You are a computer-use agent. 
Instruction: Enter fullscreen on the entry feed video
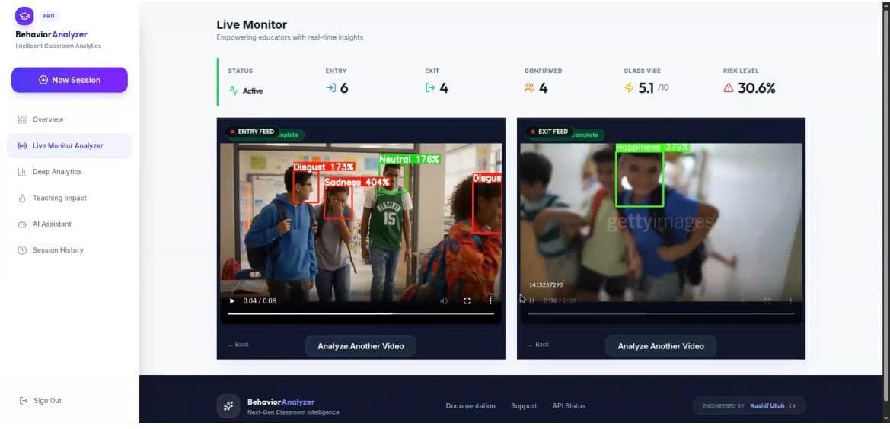point(467,301)
